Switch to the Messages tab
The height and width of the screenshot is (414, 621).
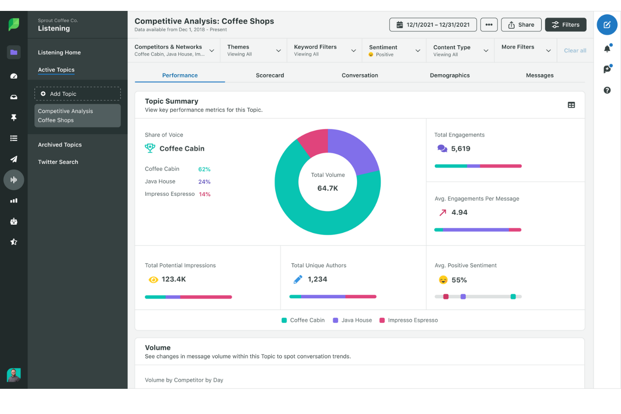(540, 76)
